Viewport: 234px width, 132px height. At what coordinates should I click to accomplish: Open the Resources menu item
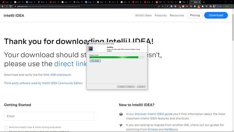(177, 15)
